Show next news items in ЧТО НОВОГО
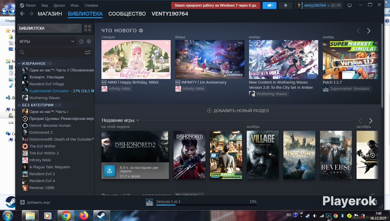Screen dimensions: 390x221 click(x=369, y=31)
